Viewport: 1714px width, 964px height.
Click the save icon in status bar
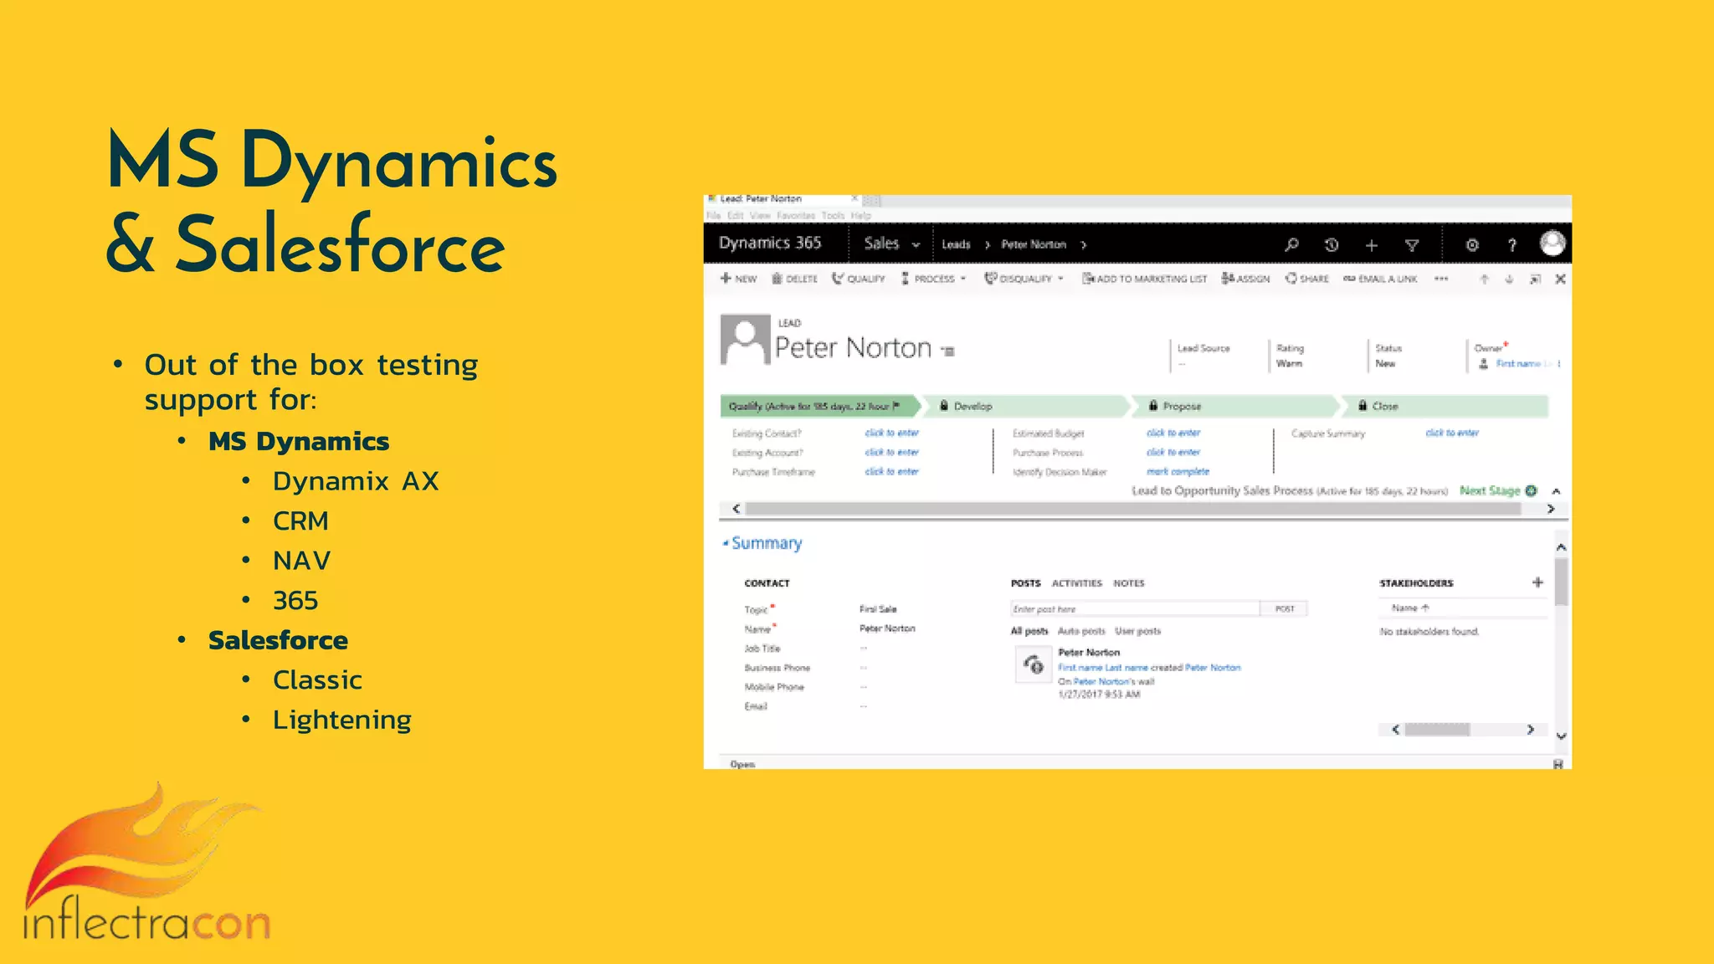click(1557, 764)
